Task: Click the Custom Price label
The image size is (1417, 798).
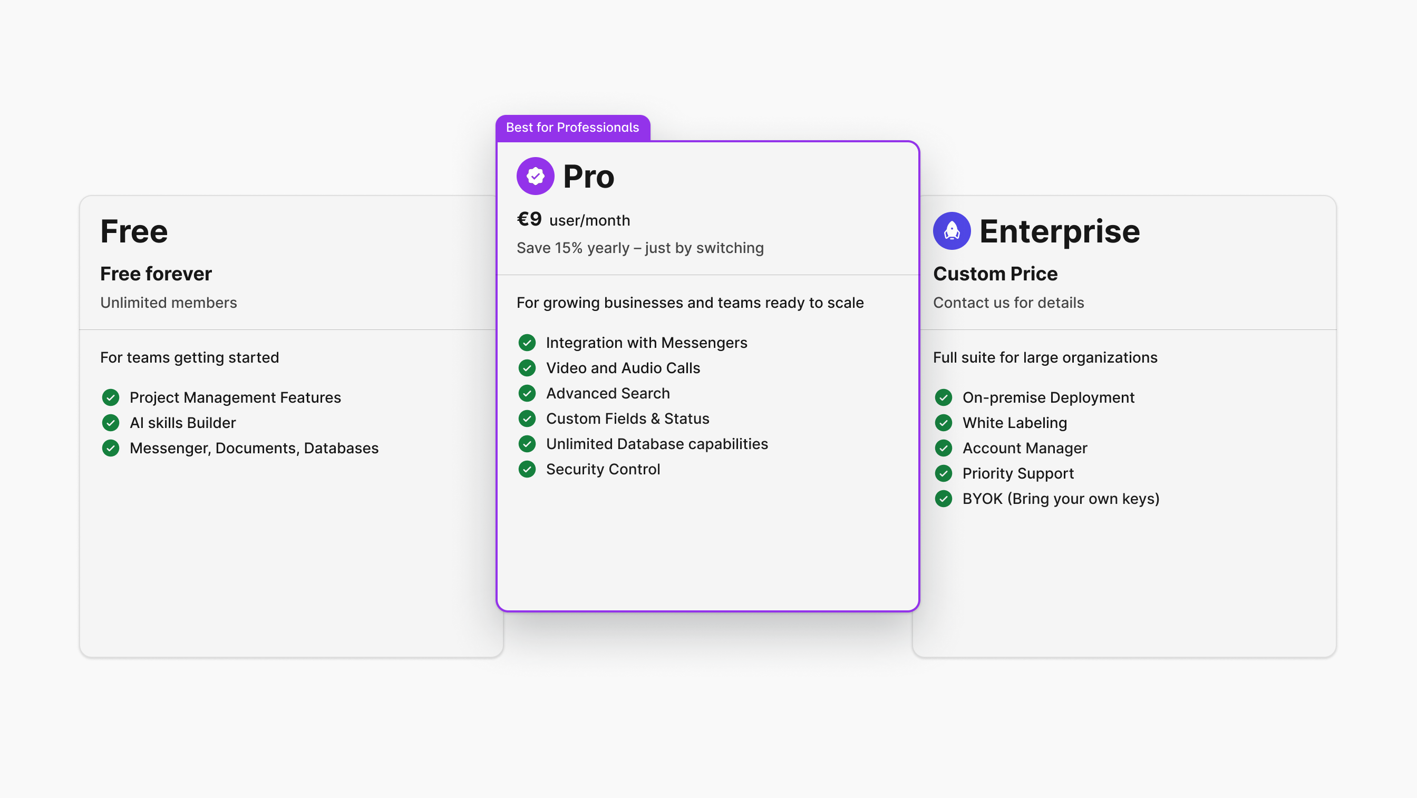Action: pyautogui.click(x=995, y=274)
